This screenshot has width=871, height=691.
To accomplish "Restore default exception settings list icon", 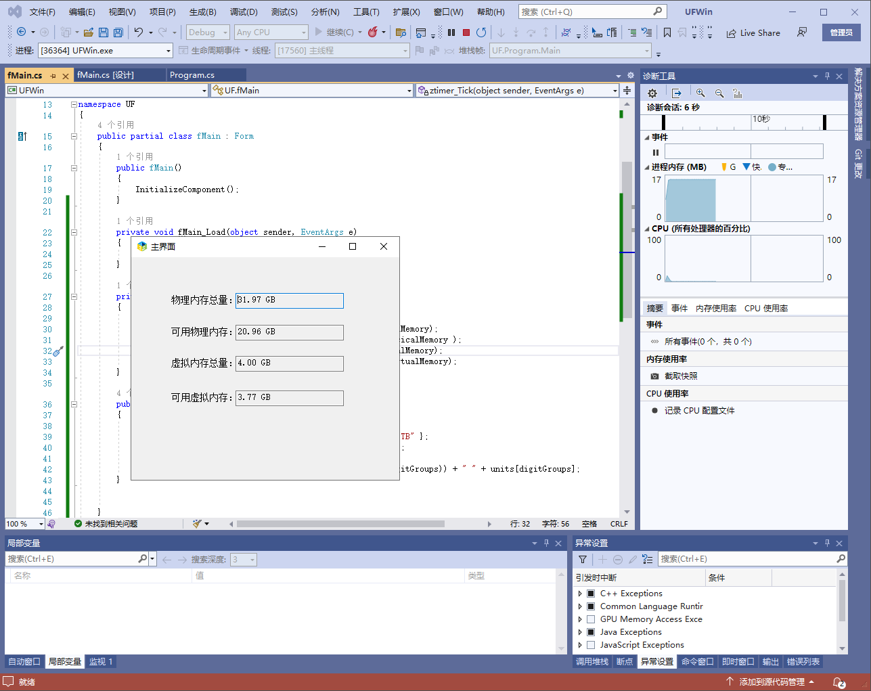I will coord(648,559).
